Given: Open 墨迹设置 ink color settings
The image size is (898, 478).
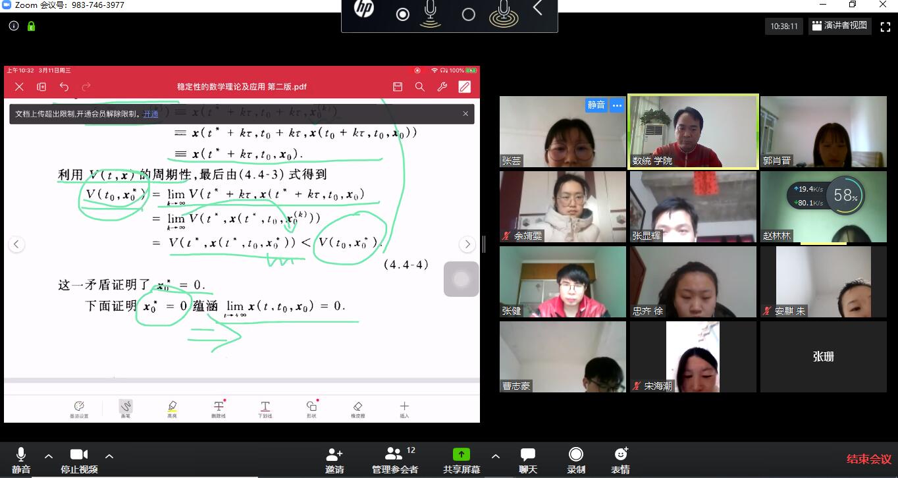Looking at the screenshot, I should click(x=79, y=408).
